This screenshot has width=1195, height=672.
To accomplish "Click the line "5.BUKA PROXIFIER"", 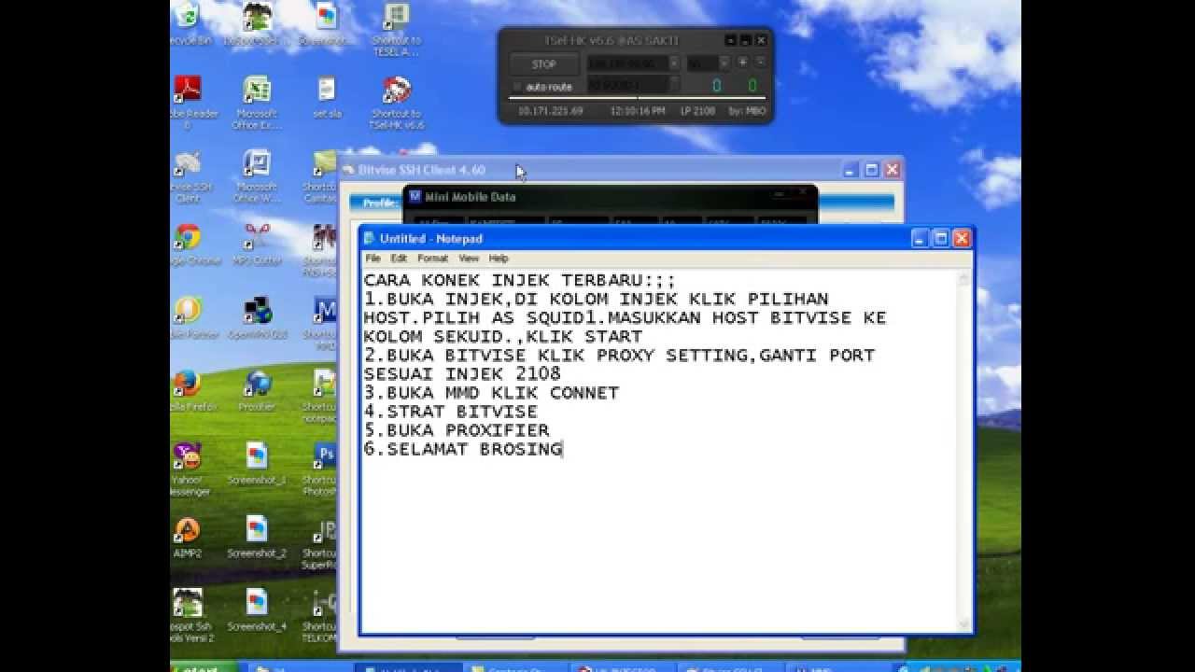I will pos(457,430).
